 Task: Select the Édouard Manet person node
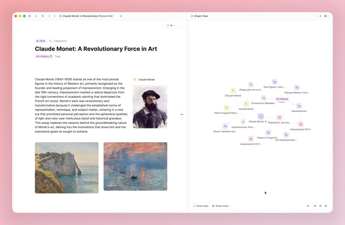click(x=233, y=90)
